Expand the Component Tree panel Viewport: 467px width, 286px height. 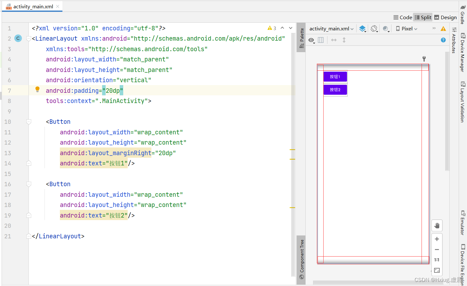pyautogui.click(x=301, y=259)
